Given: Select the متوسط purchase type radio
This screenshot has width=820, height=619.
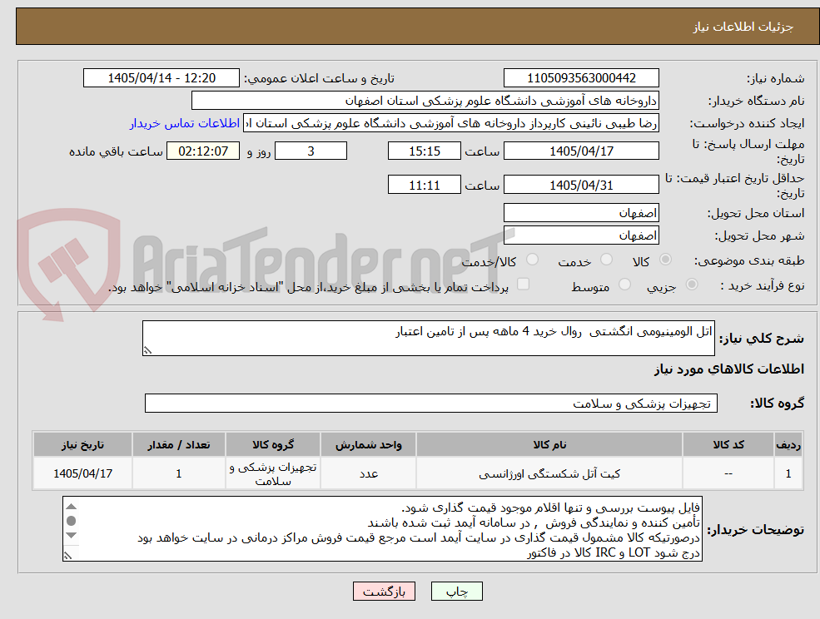Looking at the screenshot, I should coord(624,285).
